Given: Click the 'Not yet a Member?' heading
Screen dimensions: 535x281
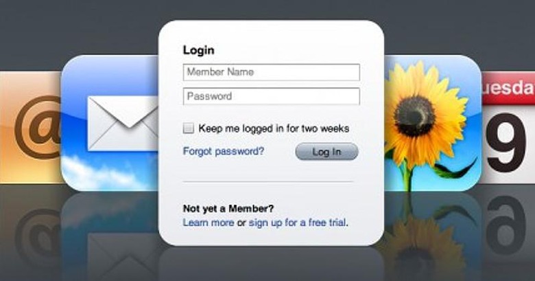Looking at the screenshot, I should point(228,209).
